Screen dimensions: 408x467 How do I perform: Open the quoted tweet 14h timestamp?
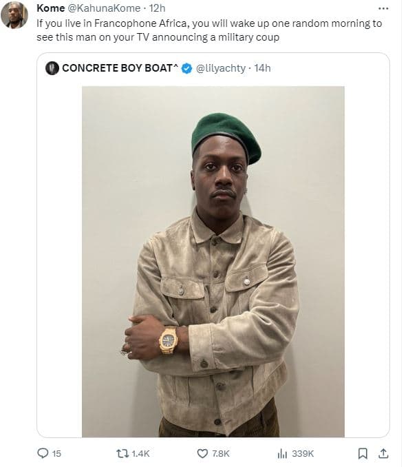point(262,68)
